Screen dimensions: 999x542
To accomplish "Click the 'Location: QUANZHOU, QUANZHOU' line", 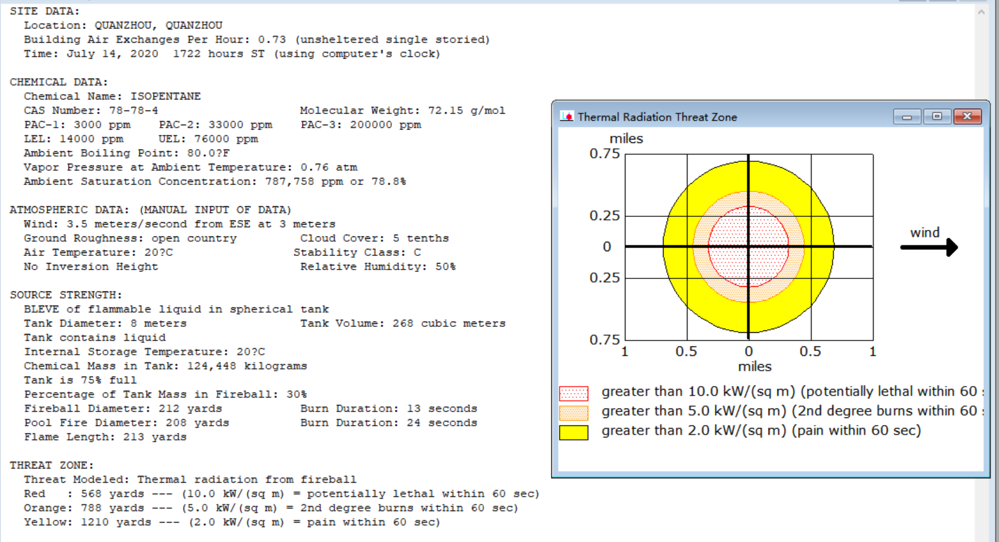I will [123, 25].
